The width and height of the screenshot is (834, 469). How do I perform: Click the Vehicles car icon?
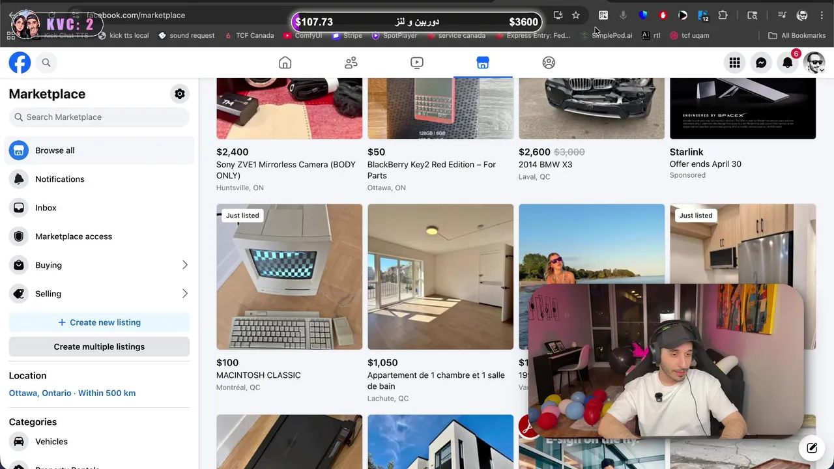point(19,442)
